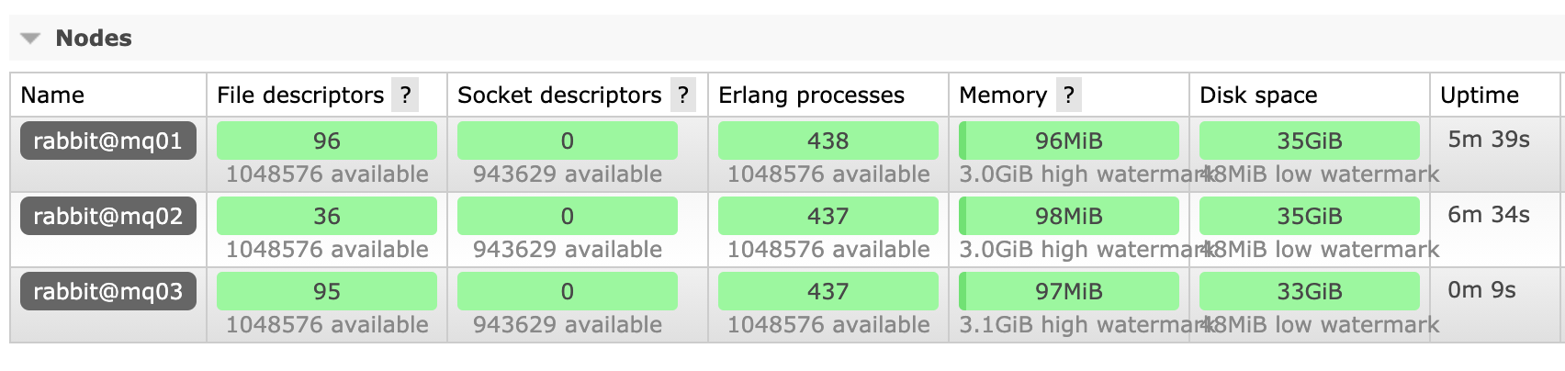1565x371 pixels.
Task: Click mq01 Erlang processes bar showing 438
Action: point(828,141)
